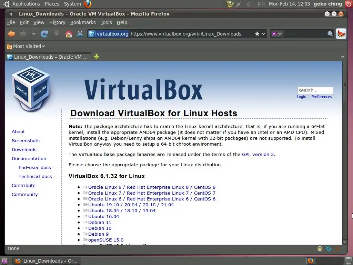Click the magnifier search go icon

(330, 34)
